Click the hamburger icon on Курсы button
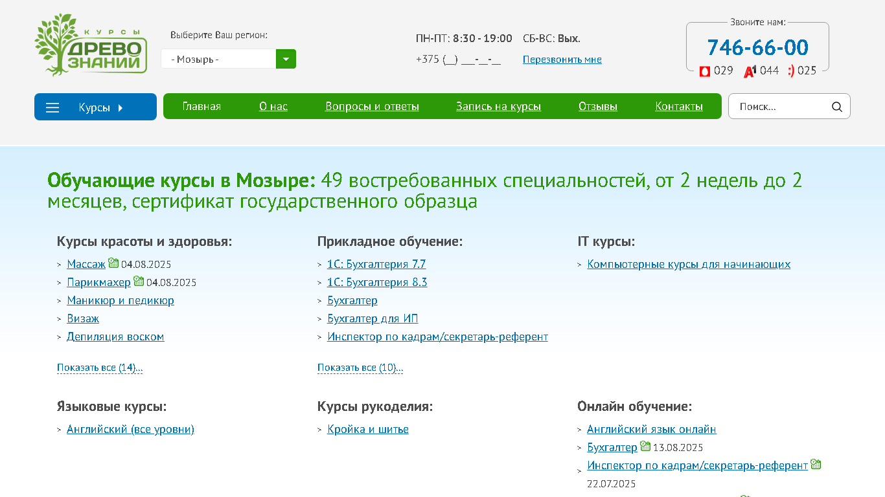This screenshot has height=497, width=885. tap(52, 107)
